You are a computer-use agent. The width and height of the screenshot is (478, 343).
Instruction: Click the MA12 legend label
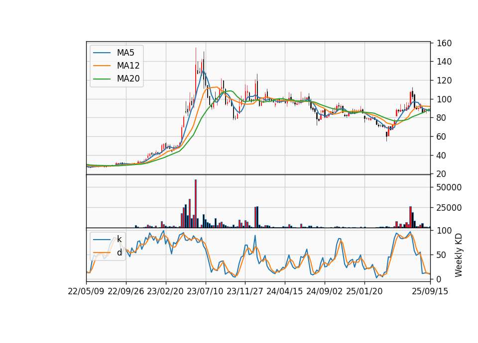[128, 66]
